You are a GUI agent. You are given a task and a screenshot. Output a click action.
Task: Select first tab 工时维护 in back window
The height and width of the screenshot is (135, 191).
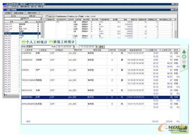(8, 13)
